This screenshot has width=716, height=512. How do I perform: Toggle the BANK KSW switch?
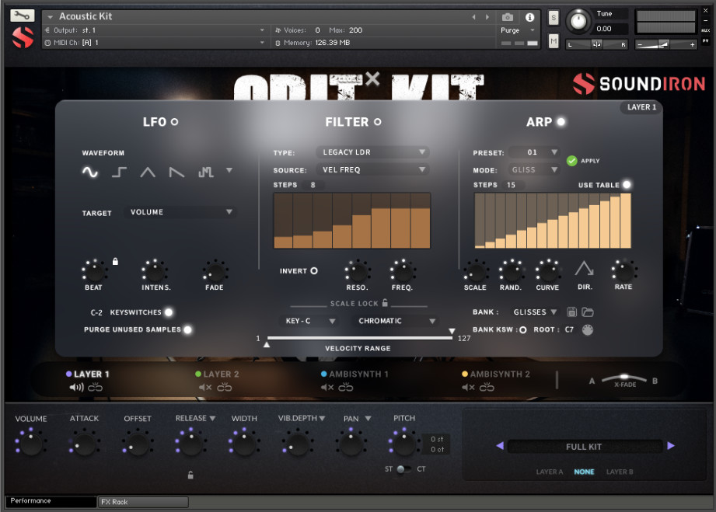523,330
